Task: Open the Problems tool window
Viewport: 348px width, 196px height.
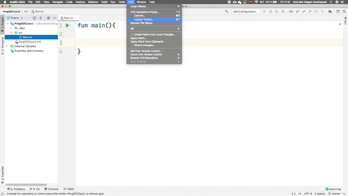Action: (16, 189)
